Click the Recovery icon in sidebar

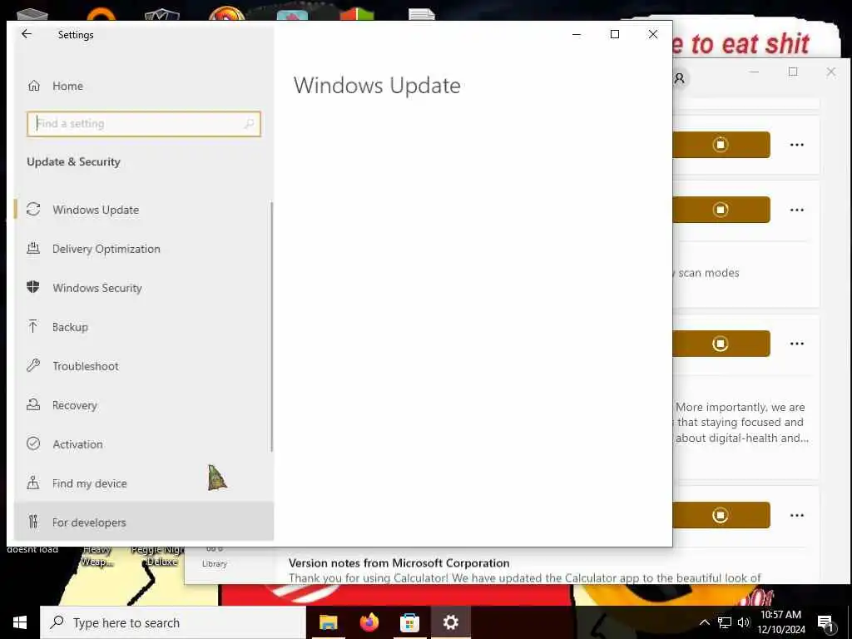33,404
